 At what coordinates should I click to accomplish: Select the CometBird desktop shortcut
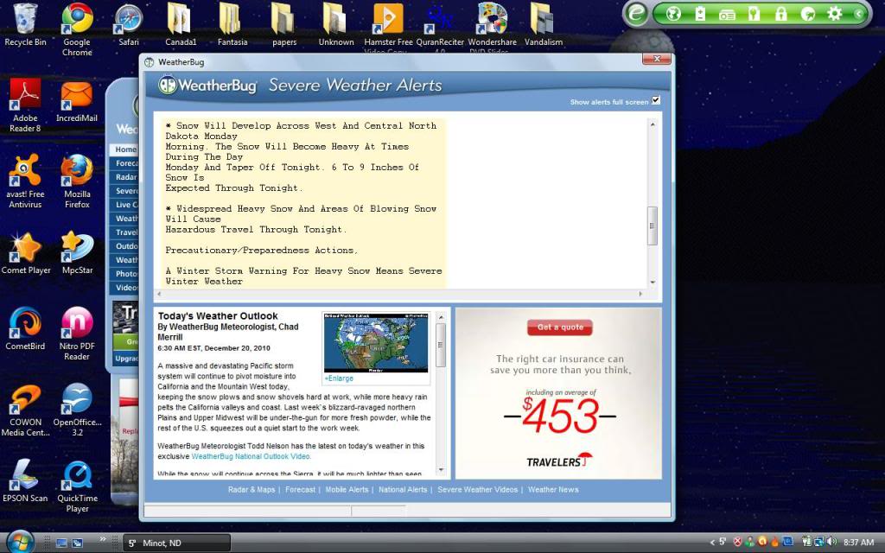point(25,329)
